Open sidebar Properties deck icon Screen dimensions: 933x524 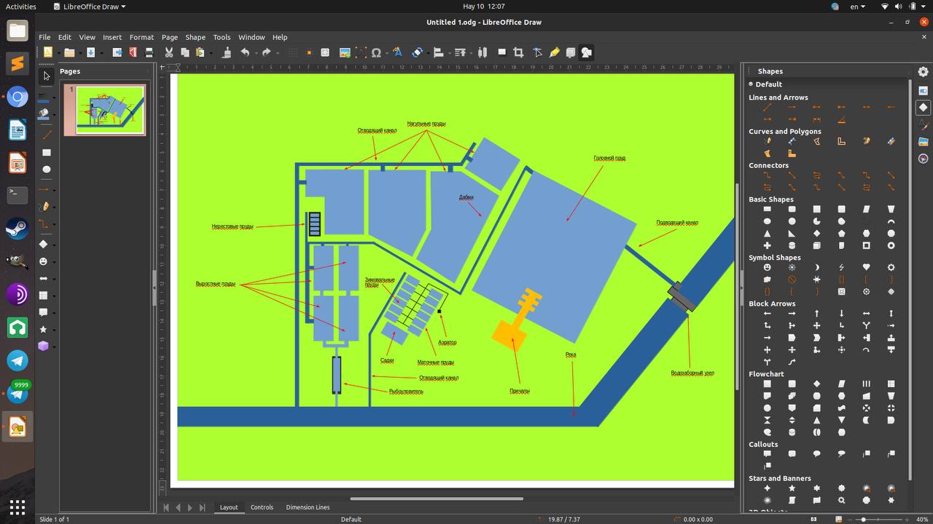pos(923,91)
